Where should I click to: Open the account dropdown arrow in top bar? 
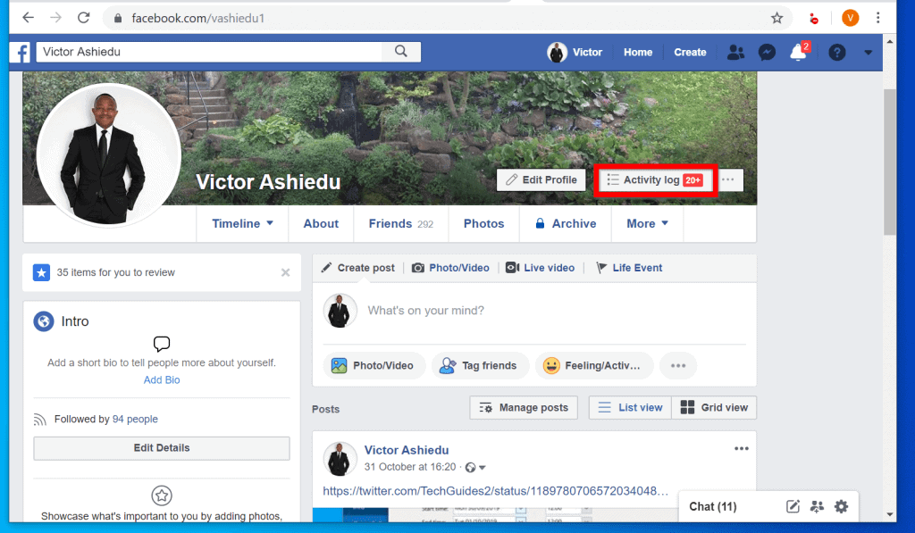click(x=869, y=53)
